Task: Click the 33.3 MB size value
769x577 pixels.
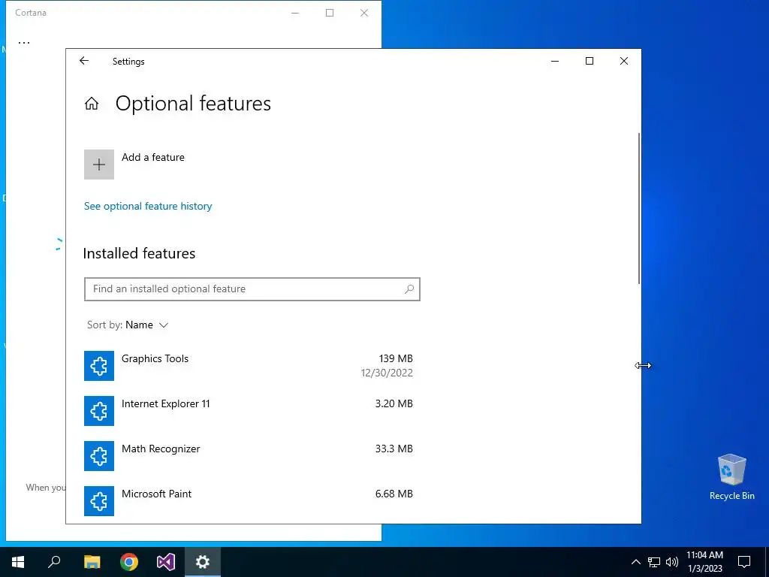Action: coord(394,449)
